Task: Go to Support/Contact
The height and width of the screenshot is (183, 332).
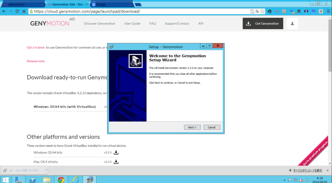Action: (x=177, y=24)
